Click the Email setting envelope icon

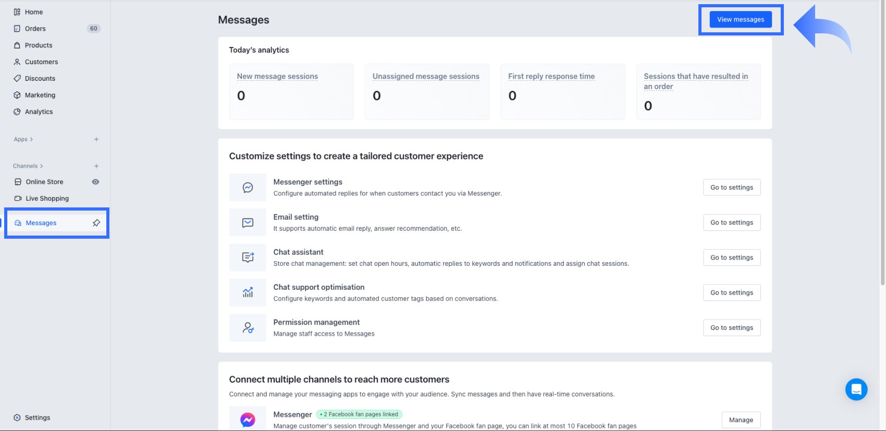pos(248,223)
